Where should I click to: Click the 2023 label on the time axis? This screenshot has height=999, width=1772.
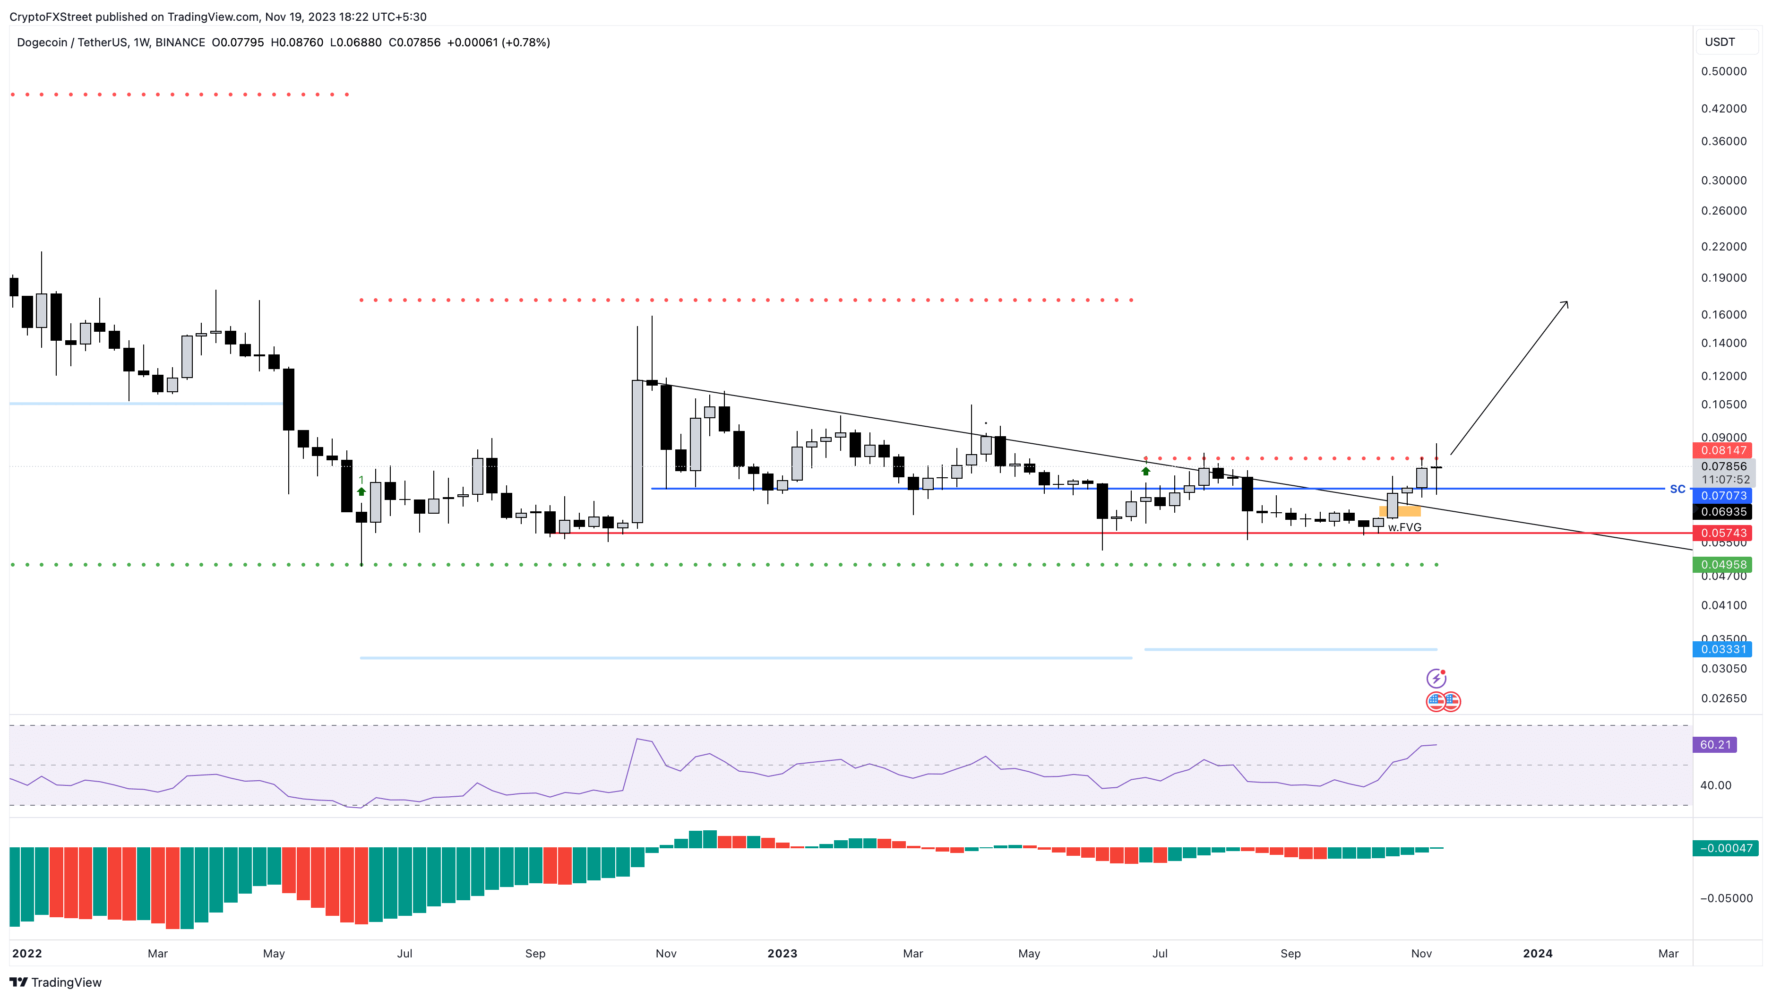pos(782,954)
